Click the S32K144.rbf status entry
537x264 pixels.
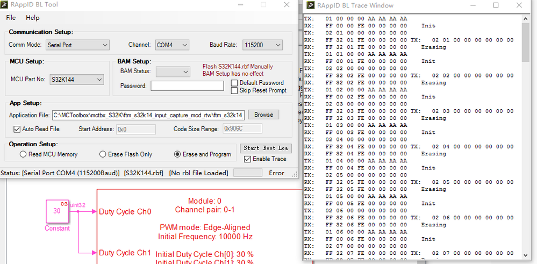click(144, 173)
